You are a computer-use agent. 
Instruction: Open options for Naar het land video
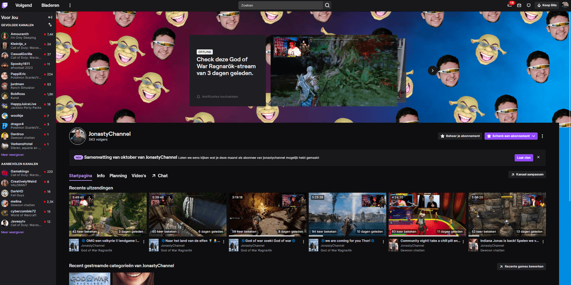click(223, 242)
